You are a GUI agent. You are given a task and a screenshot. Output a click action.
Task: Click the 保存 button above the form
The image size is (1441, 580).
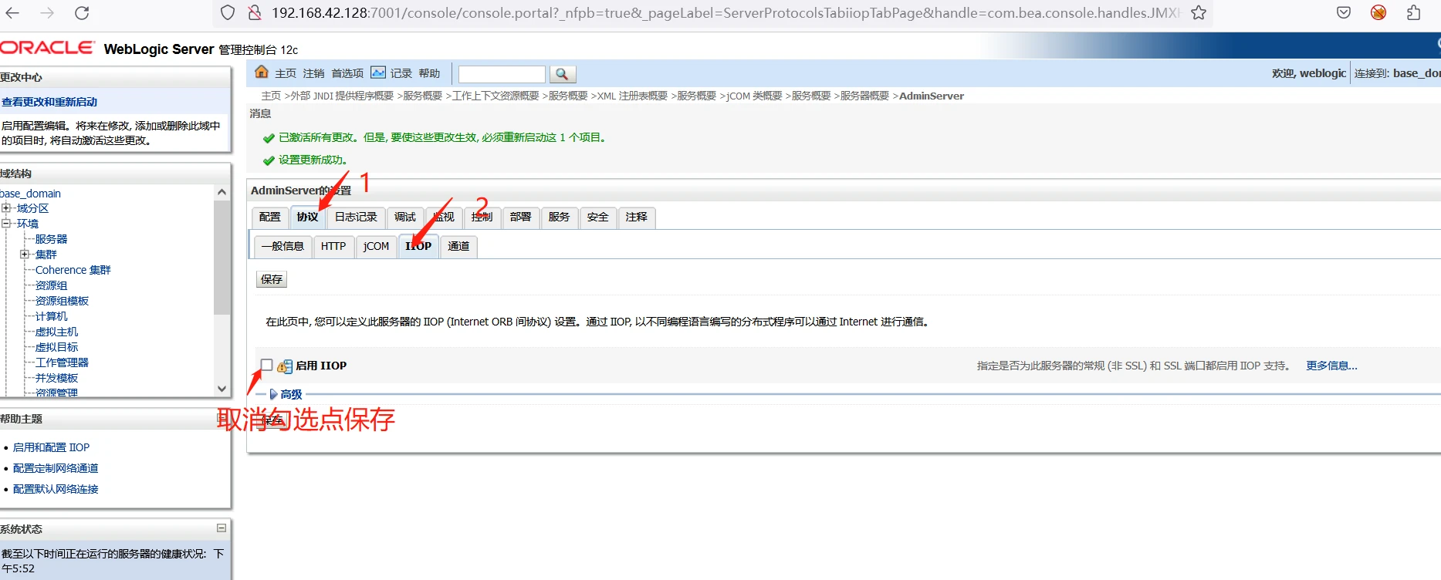point(272,279)
